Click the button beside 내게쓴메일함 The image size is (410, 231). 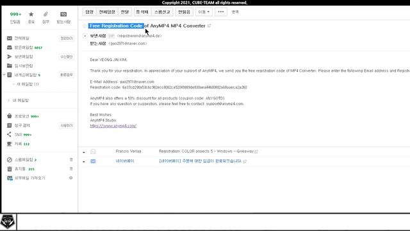[67, 75]
